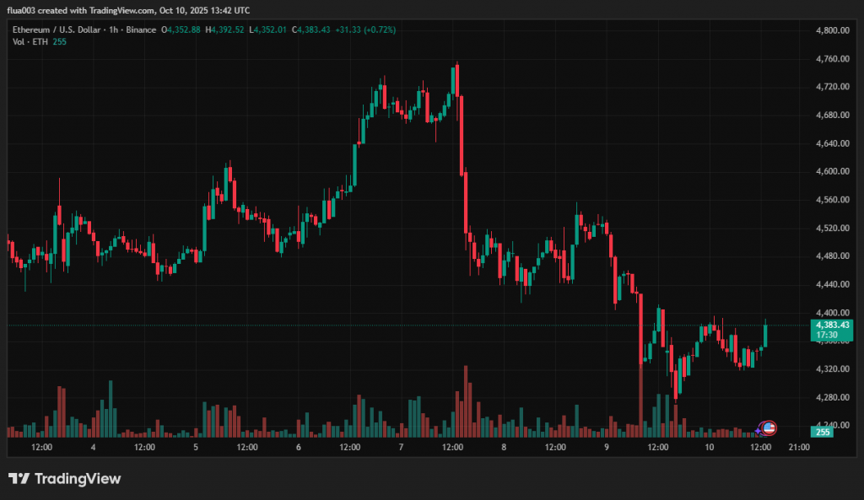Click the Binance exchange label
This screenshot has width=864, height=500.
139,30
